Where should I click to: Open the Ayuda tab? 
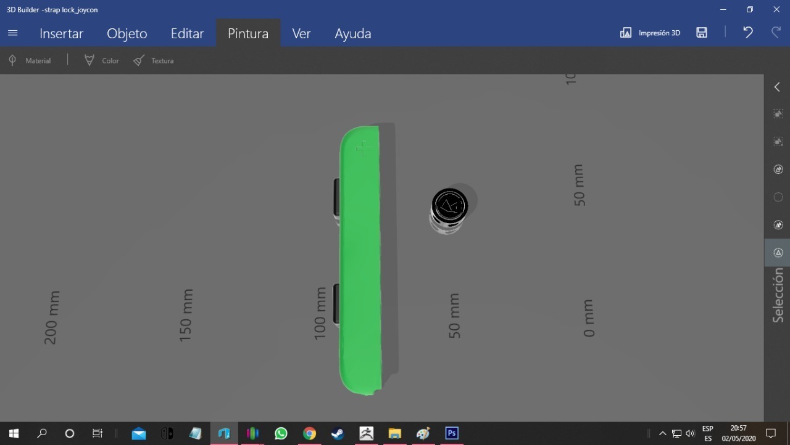(x=352, y=33)
